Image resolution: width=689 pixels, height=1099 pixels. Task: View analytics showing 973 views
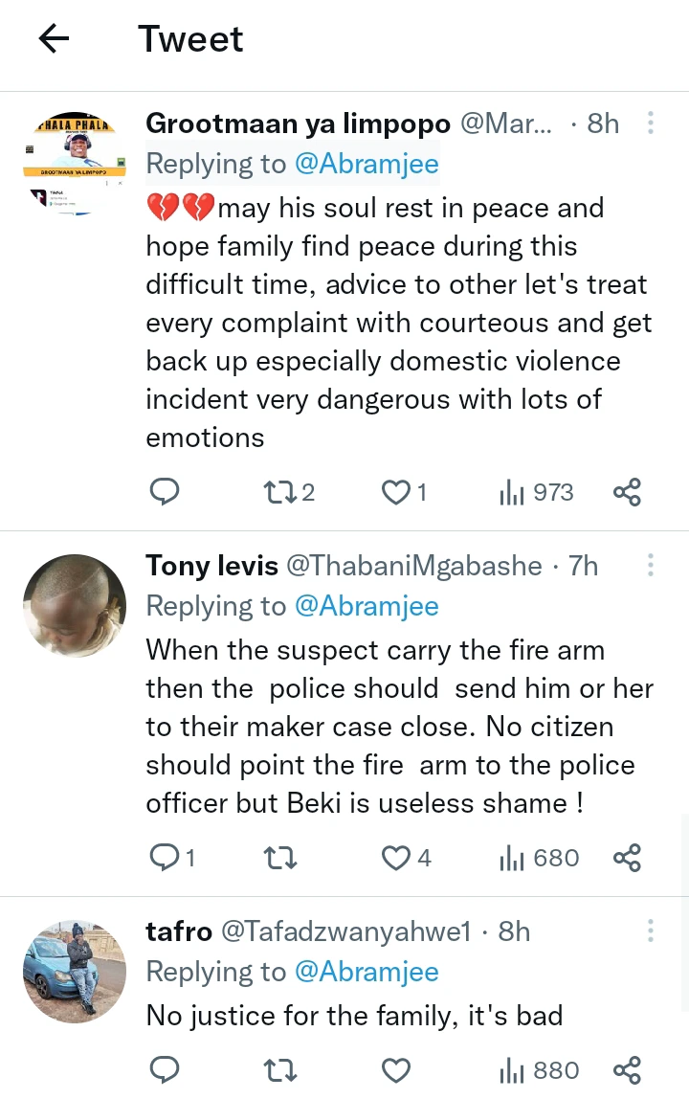[x=536, y=492]
